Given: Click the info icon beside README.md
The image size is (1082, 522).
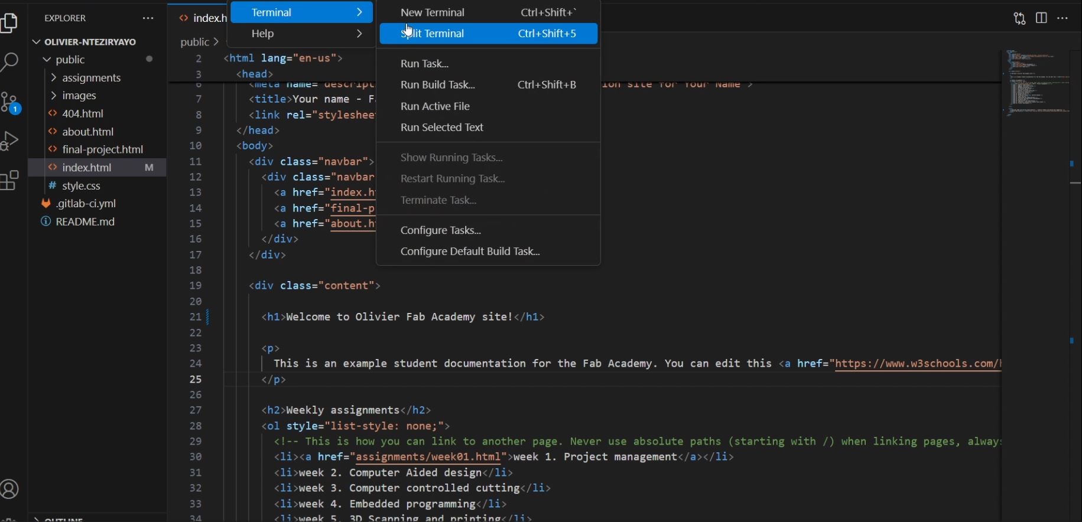Looking at the screenshot, I should 46,221.
